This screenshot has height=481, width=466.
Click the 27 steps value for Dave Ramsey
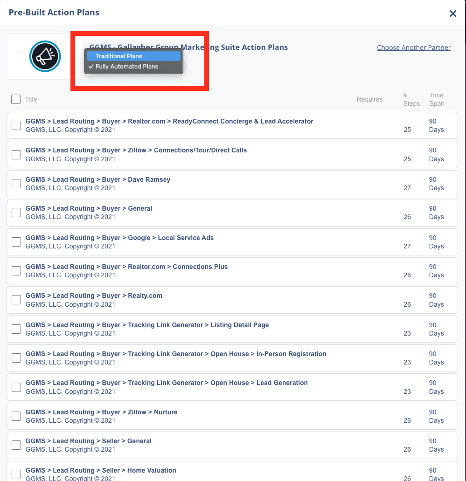pos(407,188)
